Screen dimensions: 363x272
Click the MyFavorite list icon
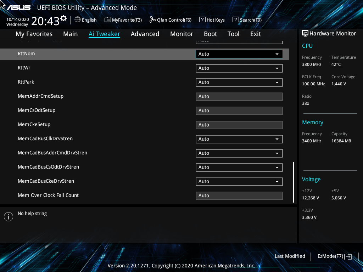click(108, 20)
